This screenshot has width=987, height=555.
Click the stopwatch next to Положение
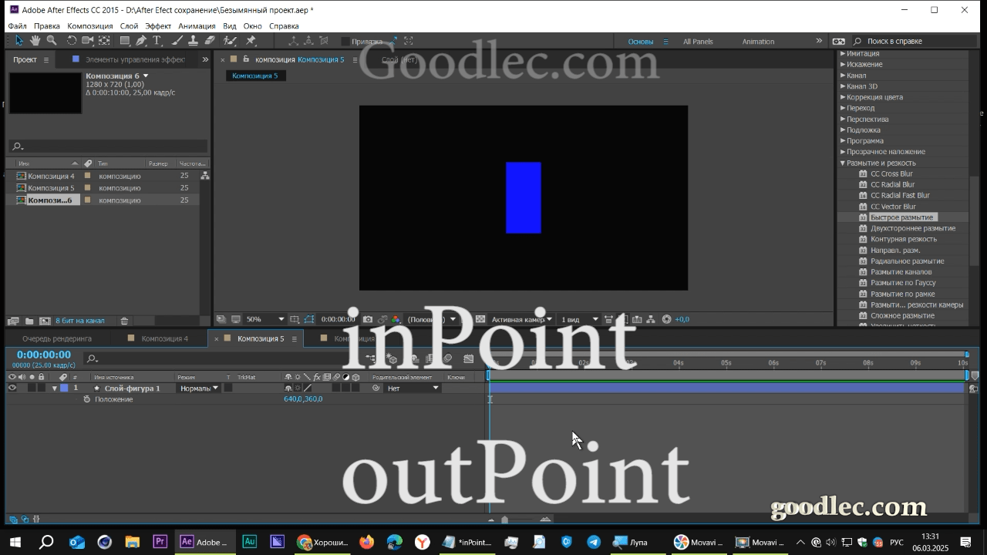(88, 399)
